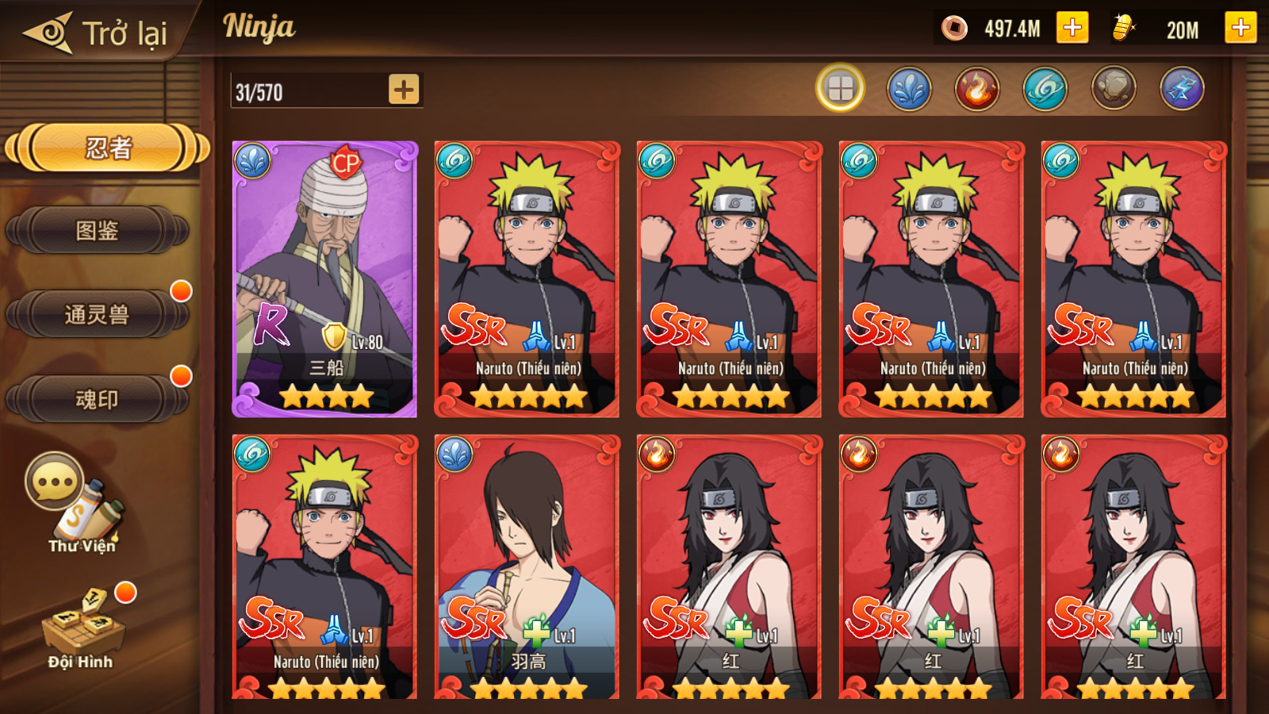Add more coins with plus button

(1072, 28)
